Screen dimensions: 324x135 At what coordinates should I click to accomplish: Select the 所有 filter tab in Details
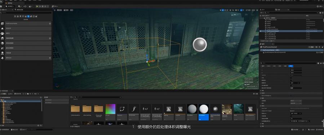(291, 66)
